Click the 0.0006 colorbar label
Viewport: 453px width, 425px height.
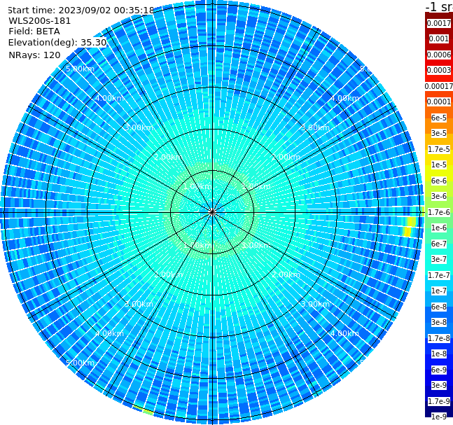tap(439, 55)
